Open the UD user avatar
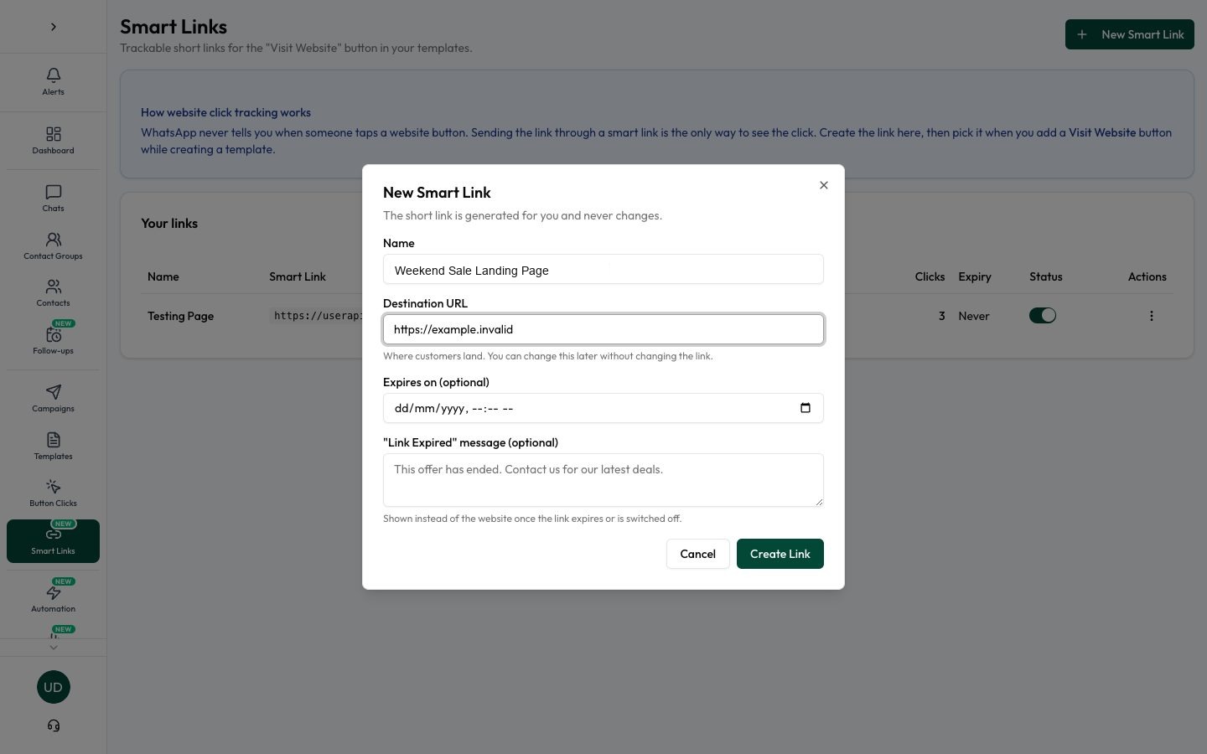 point(54,687)
